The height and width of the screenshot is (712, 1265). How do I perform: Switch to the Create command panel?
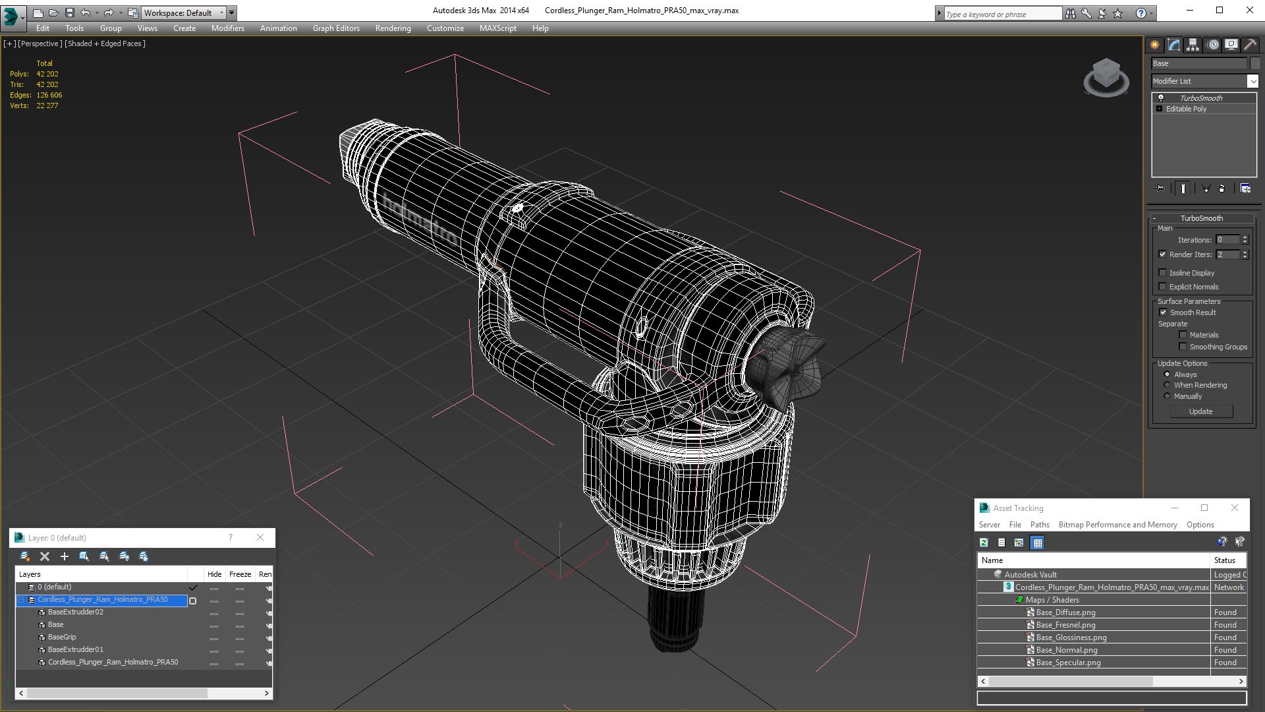pos(1155,45)
